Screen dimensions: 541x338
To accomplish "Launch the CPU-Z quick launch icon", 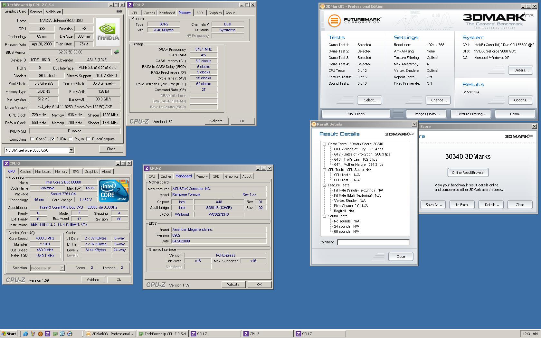I will 48,334.
